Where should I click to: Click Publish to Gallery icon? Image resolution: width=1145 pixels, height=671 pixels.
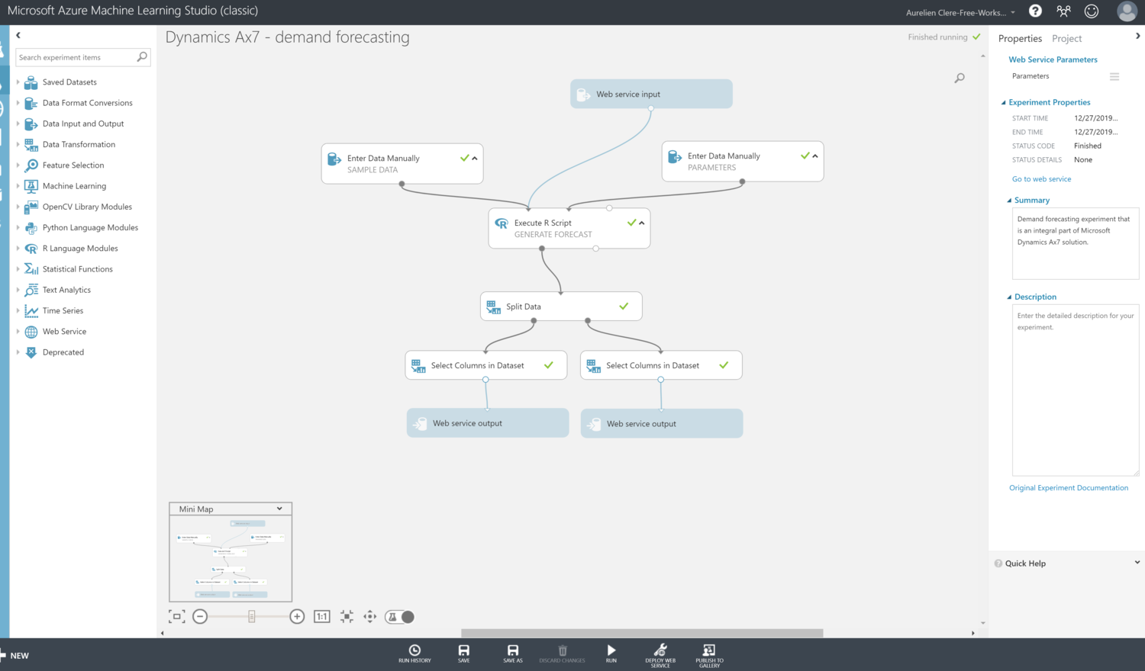(709, 650)
